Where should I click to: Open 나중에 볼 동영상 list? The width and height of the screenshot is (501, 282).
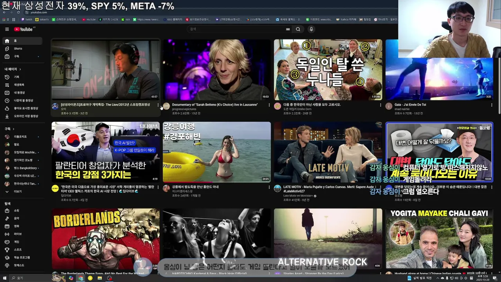pos(22,101)
